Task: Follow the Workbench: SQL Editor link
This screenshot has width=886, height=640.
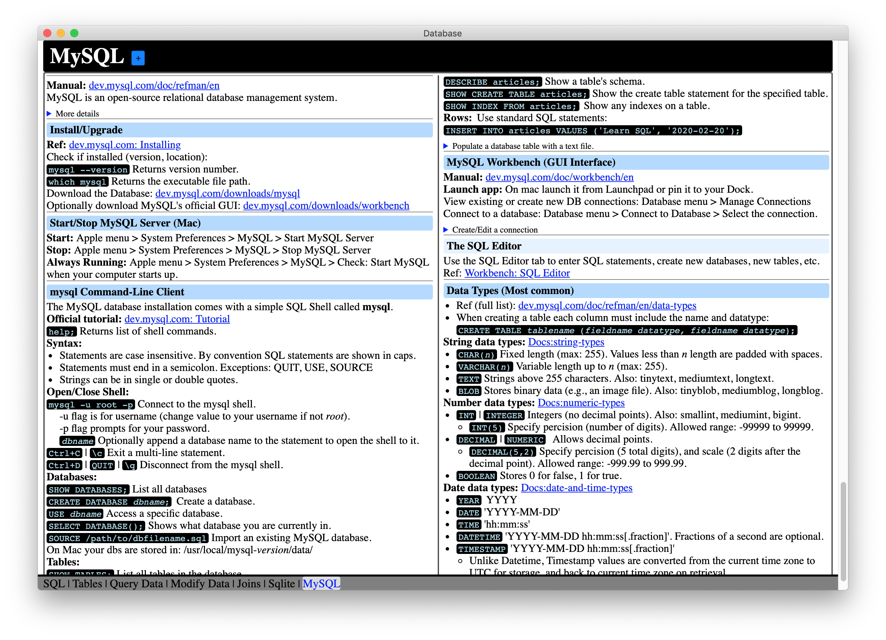Action: point(517,273)
